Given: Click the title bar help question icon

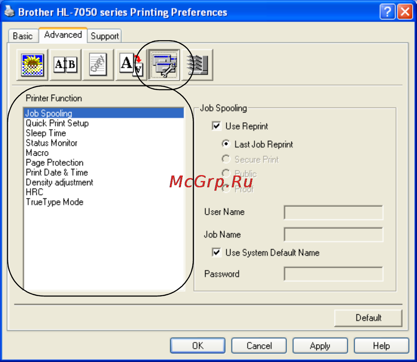Looking at the screenshot, I should tap(387, 12).
